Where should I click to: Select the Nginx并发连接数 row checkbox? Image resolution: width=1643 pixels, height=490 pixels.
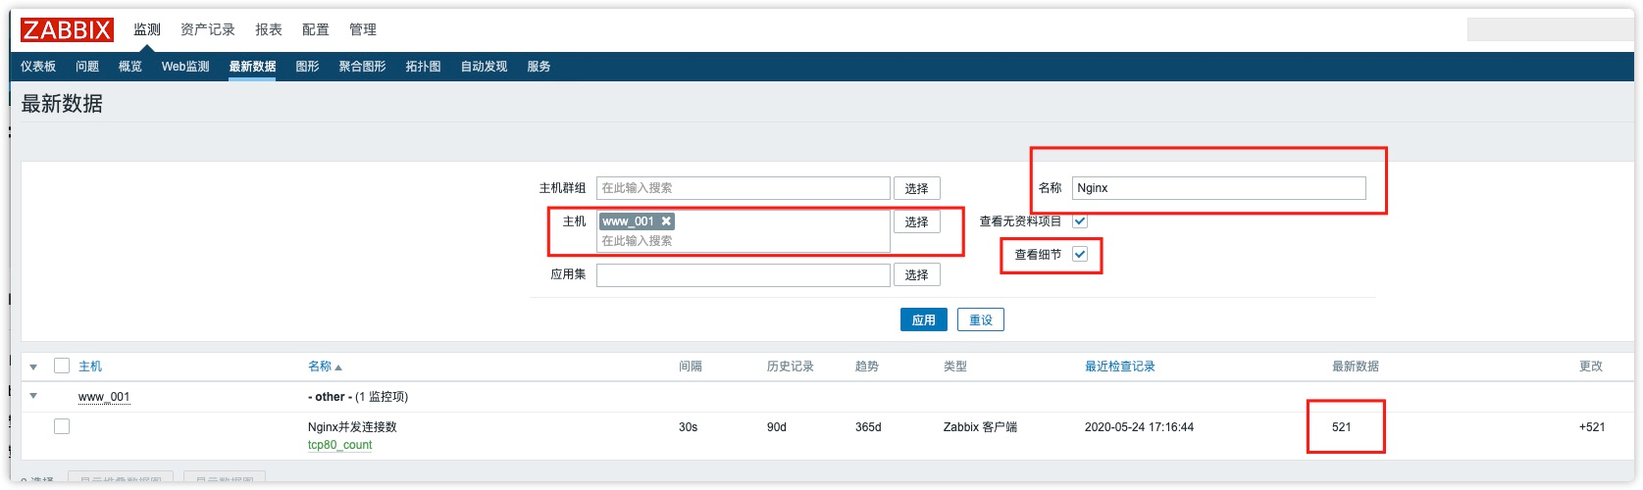tap(62, 426)
